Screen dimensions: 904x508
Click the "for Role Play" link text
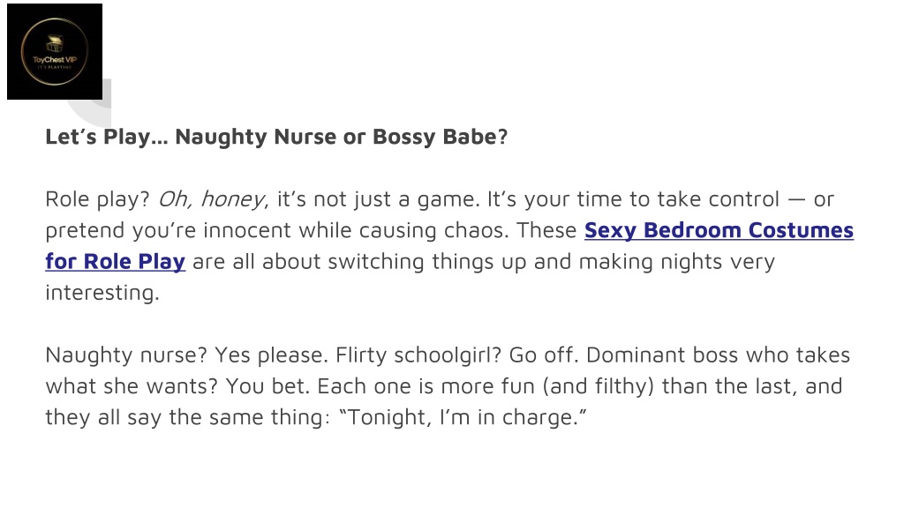click(x=116, y=261)
